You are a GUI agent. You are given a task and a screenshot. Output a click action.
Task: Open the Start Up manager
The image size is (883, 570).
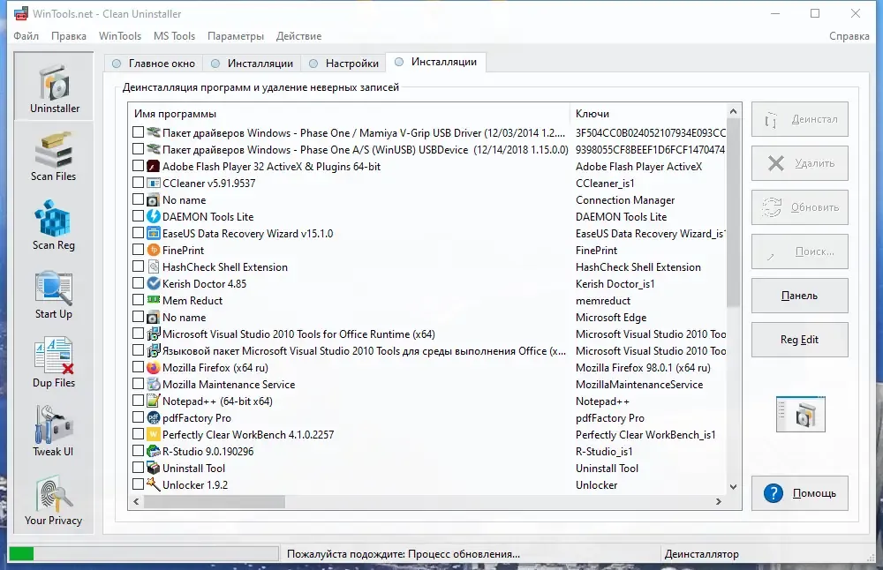[54, 295]
